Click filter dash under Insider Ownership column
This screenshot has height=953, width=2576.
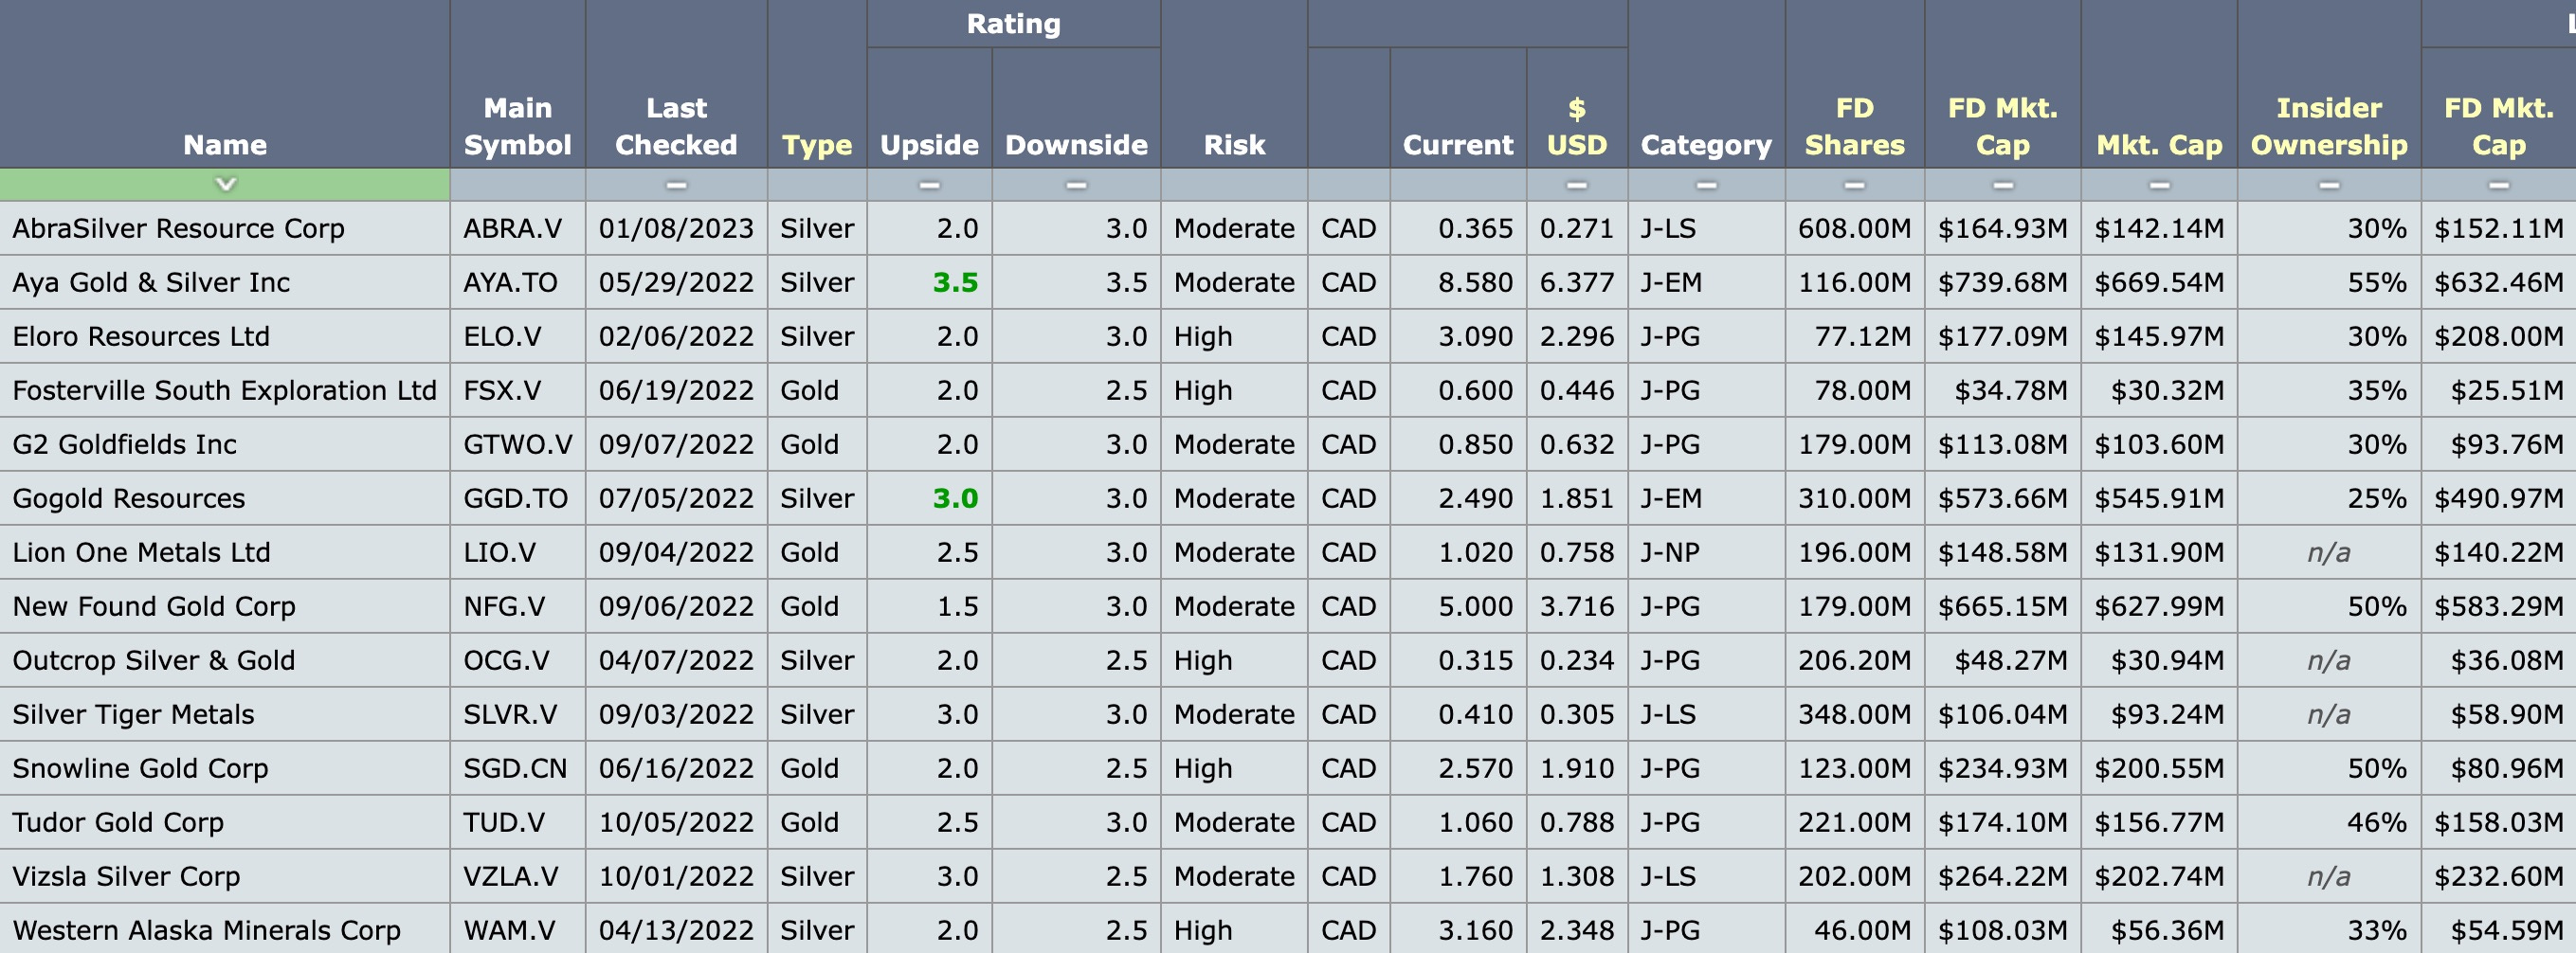coord(2329,185)
